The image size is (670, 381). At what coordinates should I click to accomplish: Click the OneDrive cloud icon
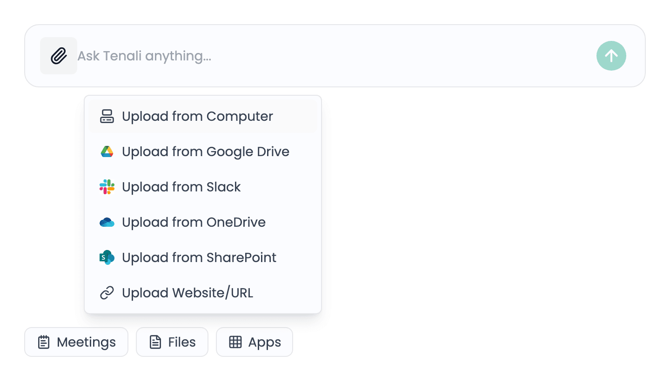[x=107, y=222]
